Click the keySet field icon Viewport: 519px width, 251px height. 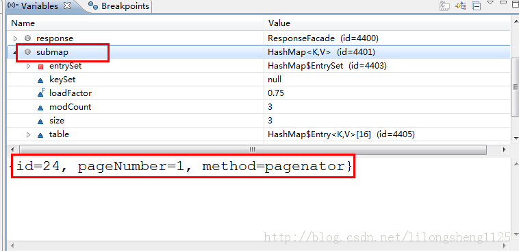click(40, 80)
